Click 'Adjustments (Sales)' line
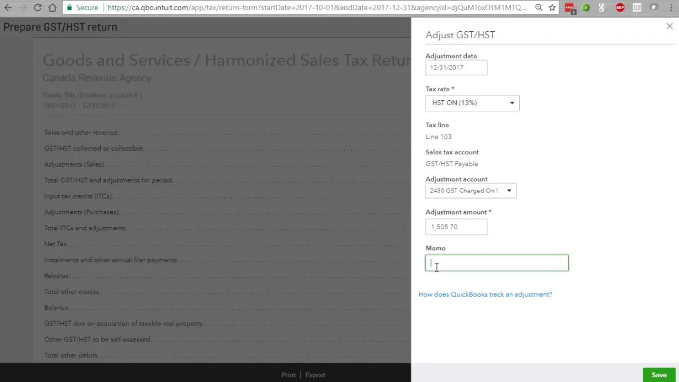Image resolution: width=679 pixels, height=382 pixels. pos(74,164)
